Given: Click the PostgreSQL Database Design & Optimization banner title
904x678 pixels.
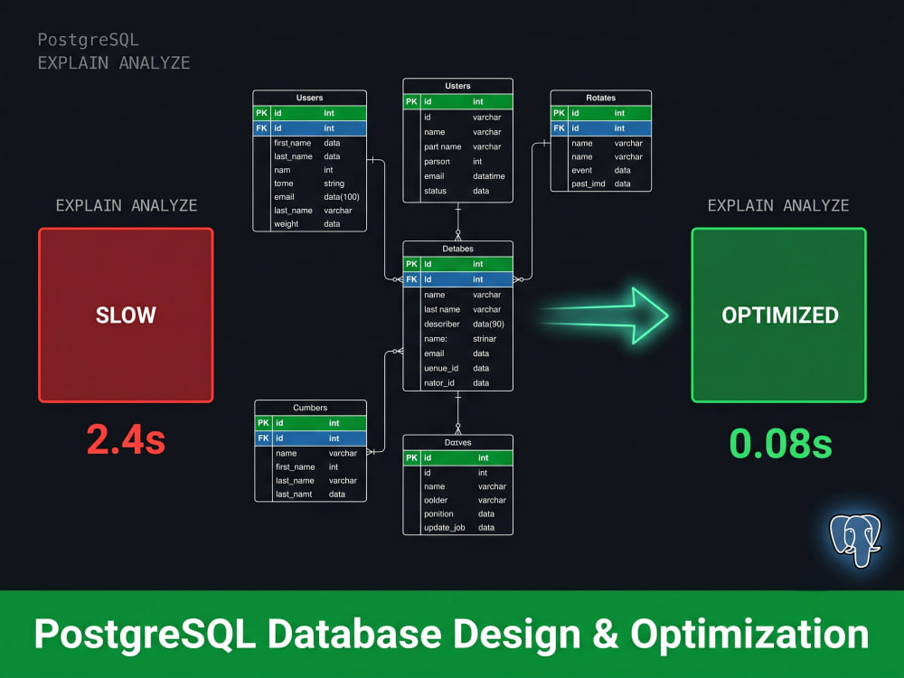Looking at the screenshot, I should [451, 635].
